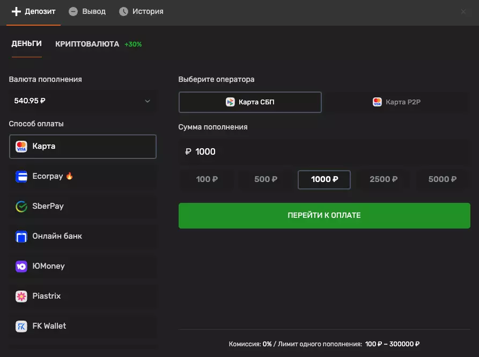Click the История clock icon
Image resolution: width=479 pixels, height=357 pixels.
coord(124,11)
